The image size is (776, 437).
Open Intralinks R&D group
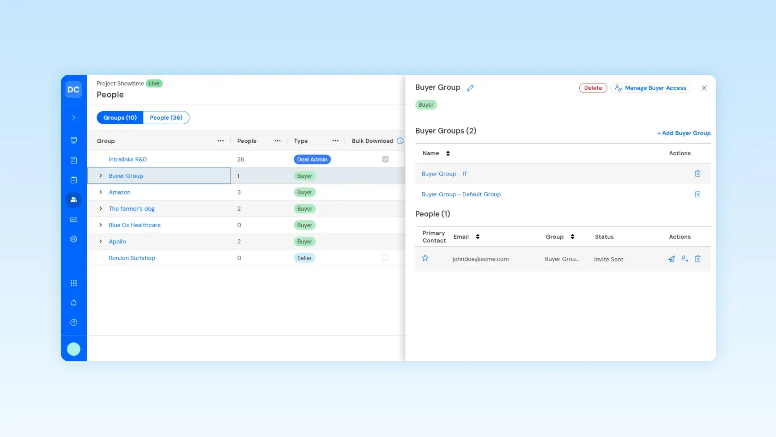pyautogui.click(x=127, y=159)
